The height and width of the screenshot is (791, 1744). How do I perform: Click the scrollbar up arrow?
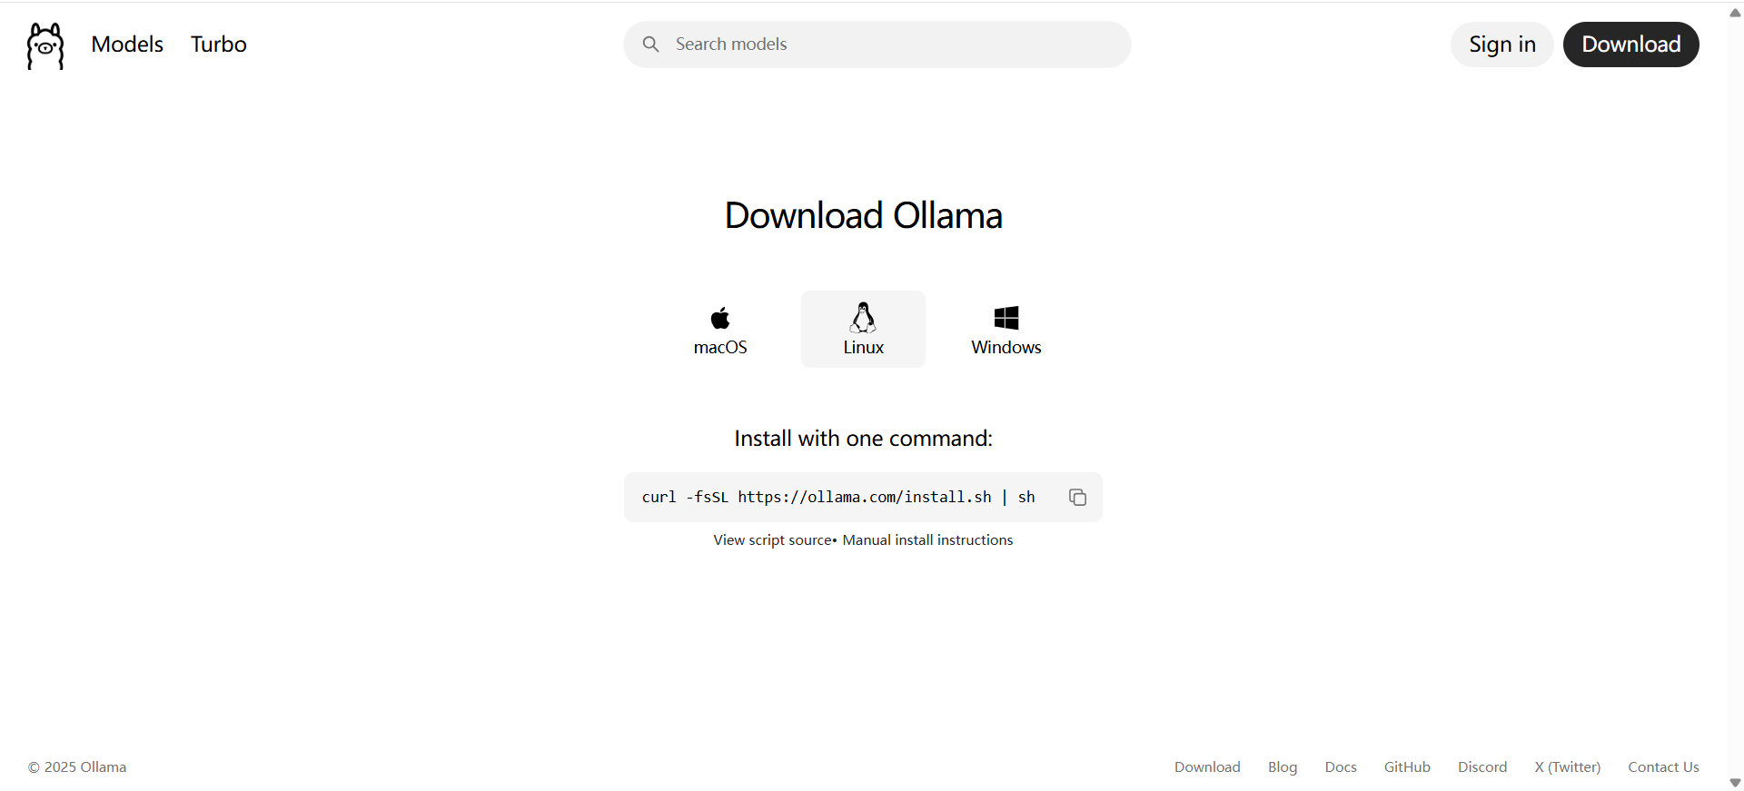coord(1735,13)
